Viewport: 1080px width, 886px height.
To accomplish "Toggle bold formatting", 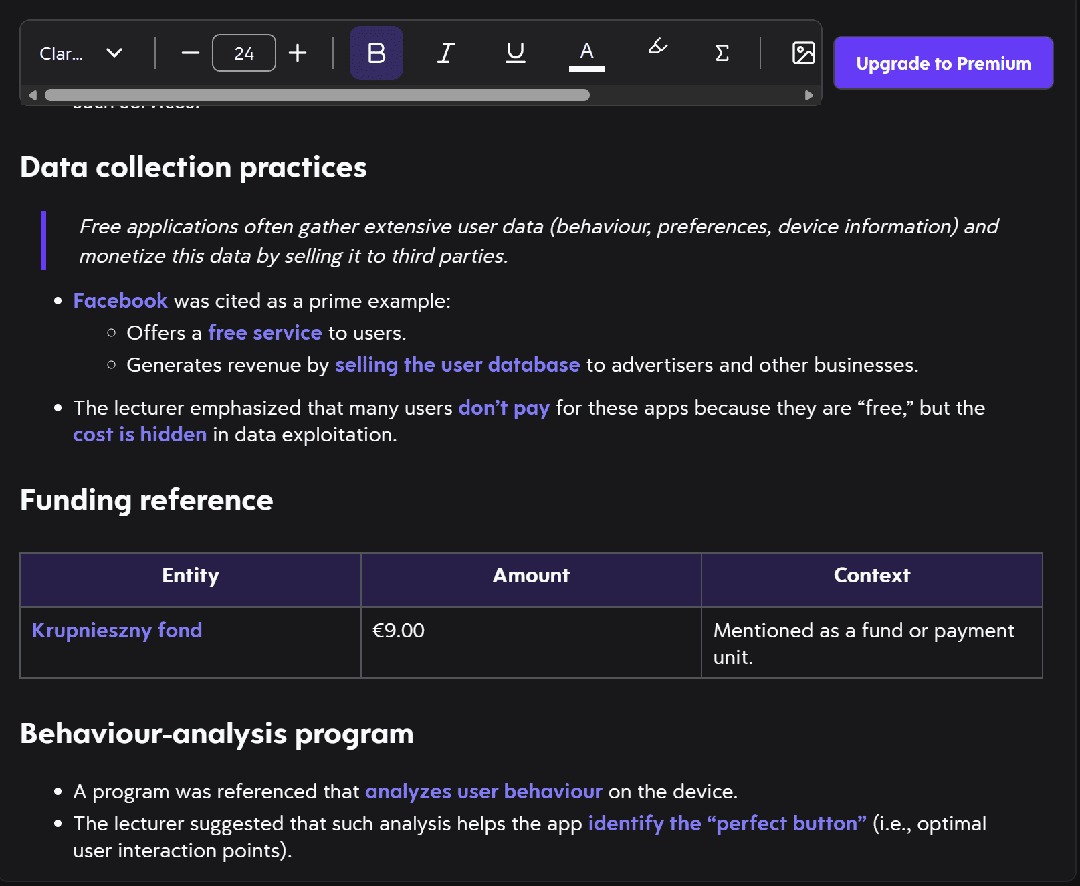I will (x=376, y=53).
